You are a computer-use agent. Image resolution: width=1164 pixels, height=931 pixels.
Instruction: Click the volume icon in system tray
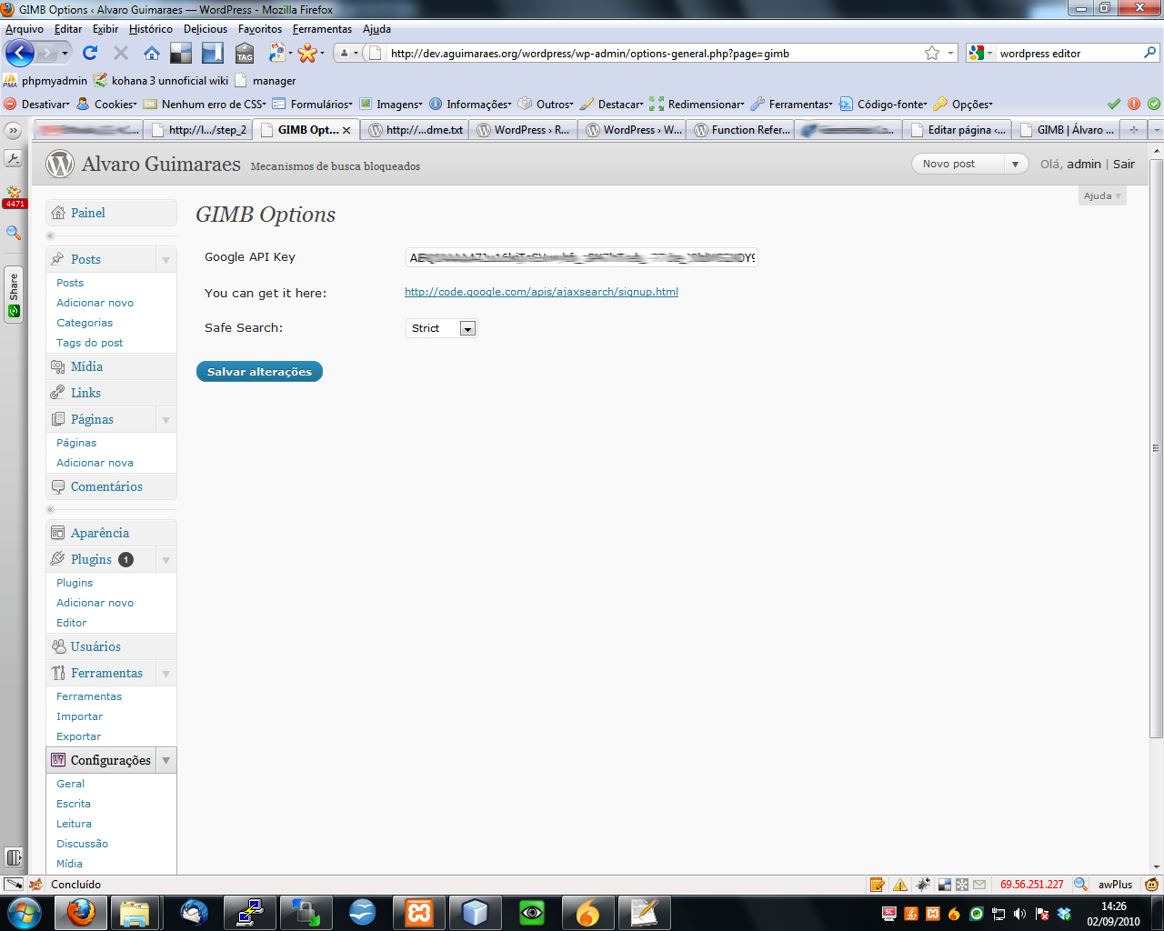point(1019,914)
